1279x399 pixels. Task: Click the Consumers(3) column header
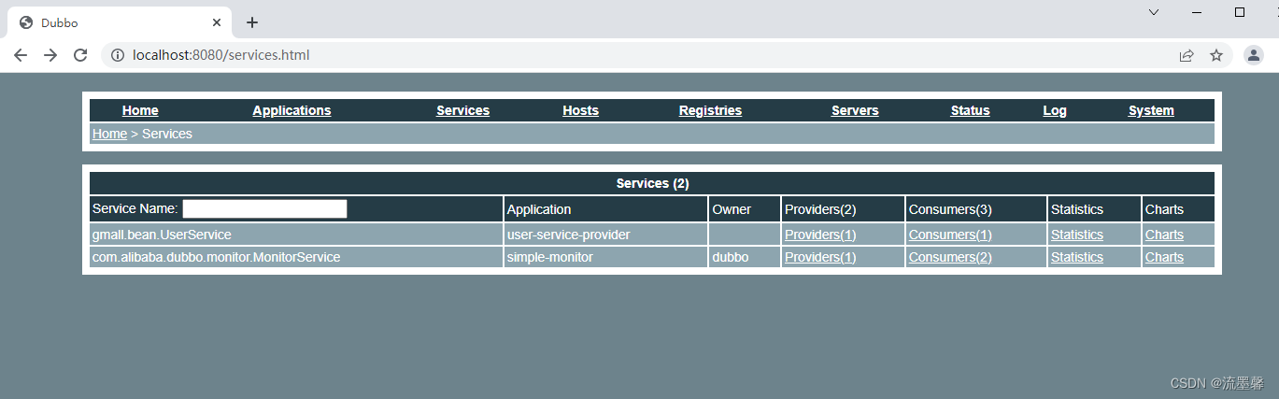click(x=976, y=209)
